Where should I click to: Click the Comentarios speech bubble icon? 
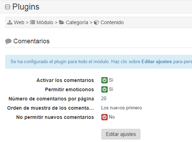point(8,41)
